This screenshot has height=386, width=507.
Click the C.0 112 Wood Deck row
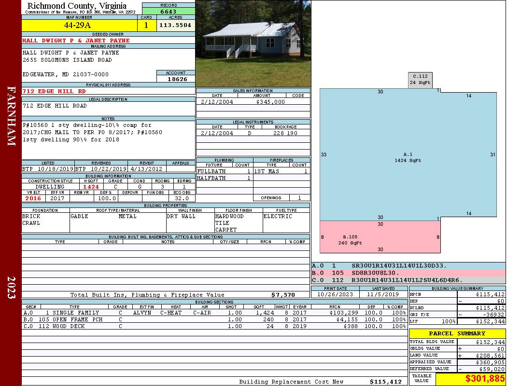pos(214,326)
